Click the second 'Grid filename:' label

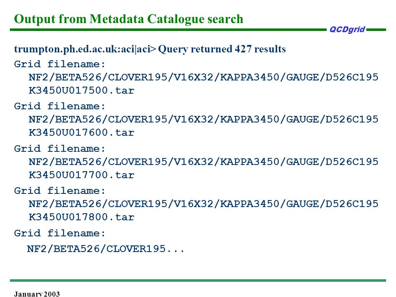click(x=59, y=106)
